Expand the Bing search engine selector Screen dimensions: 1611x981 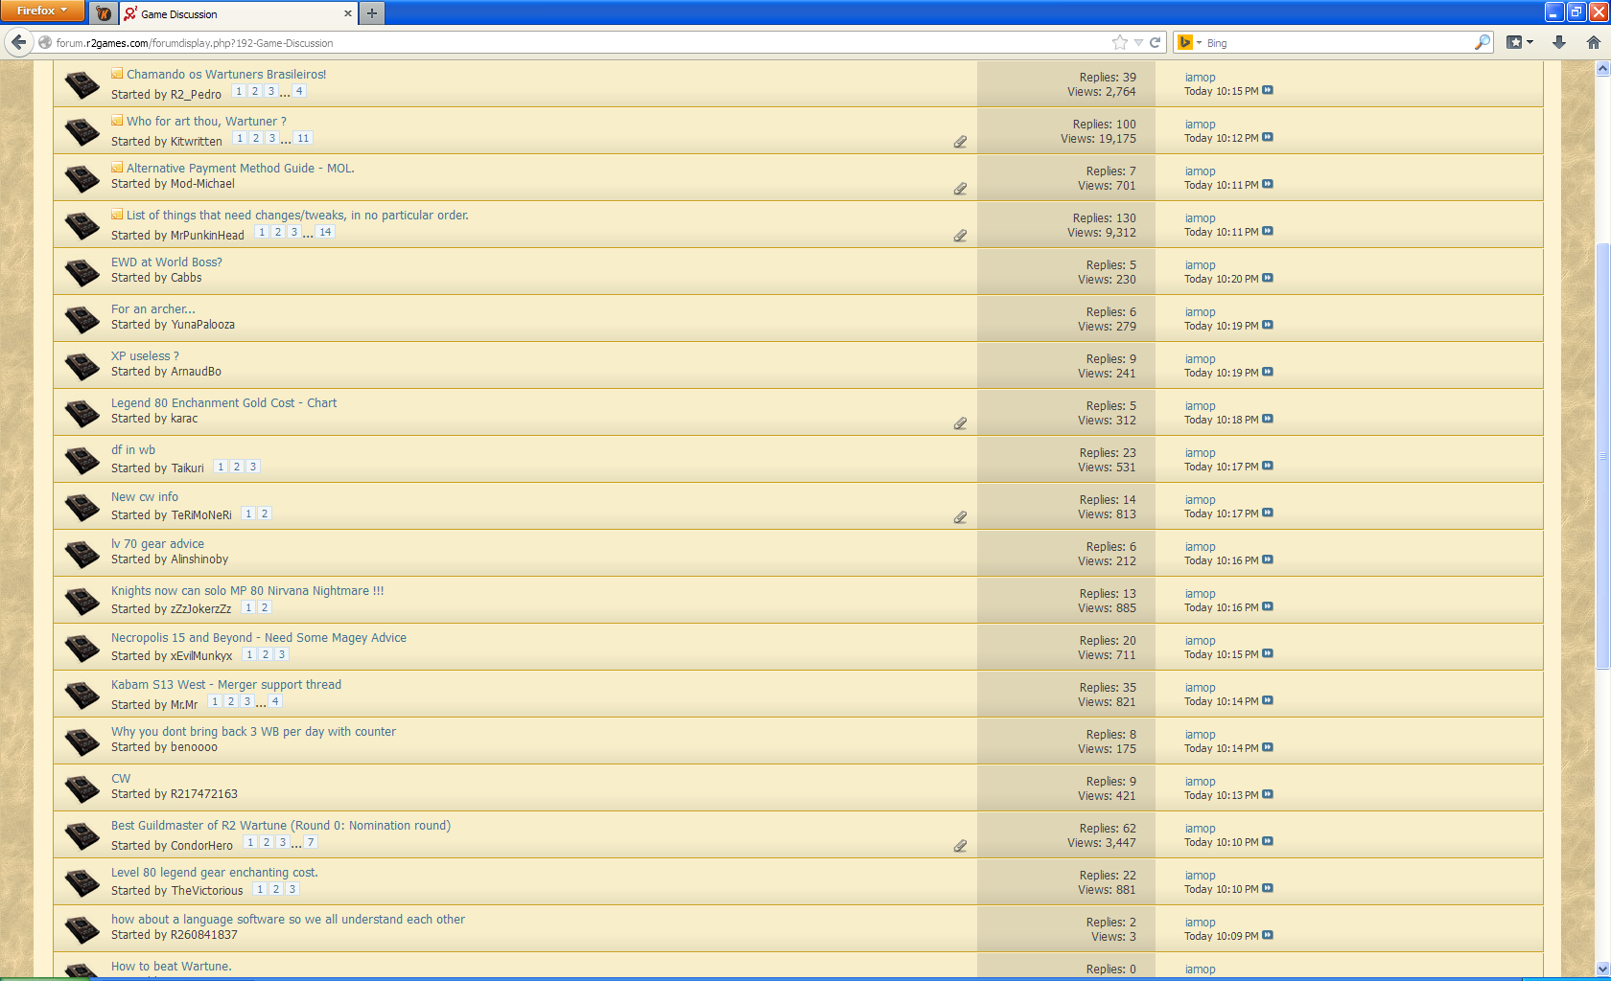click(1189, 42)
